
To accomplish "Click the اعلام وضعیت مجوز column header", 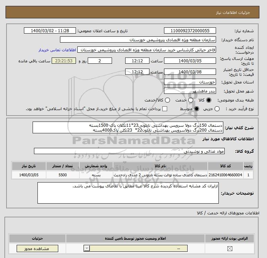I will click(x=135, y=239).
